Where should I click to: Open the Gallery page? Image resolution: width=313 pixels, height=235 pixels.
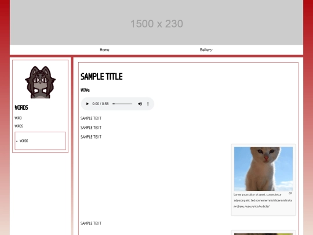(206, 50)
